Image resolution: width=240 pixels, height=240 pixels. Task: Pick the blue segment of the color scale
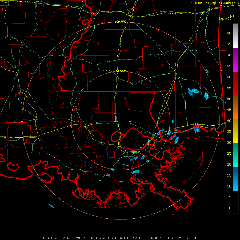[235, 179]
